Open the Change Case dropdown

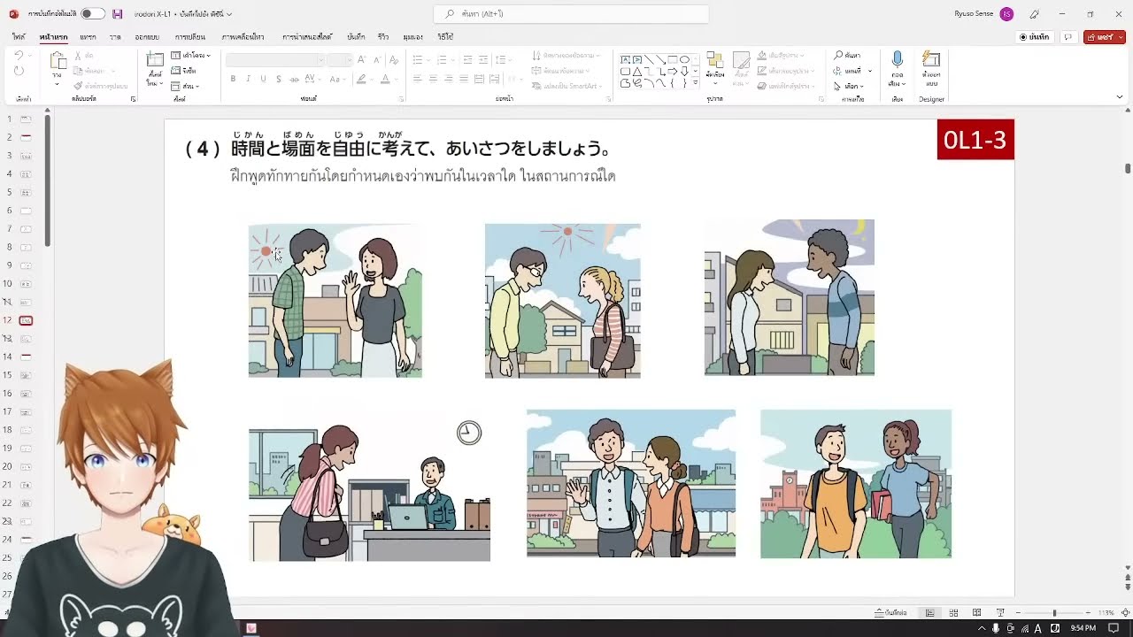coord(336,79)
